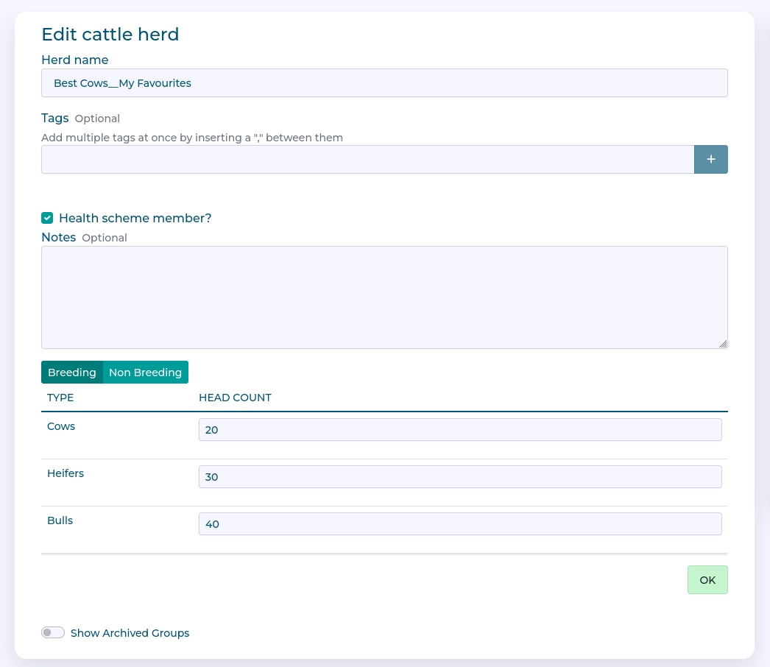This screenshot has height=667, width=770.
Task: Select the Cows head count field
Action: pyautogui.click(x=460, y=430)
